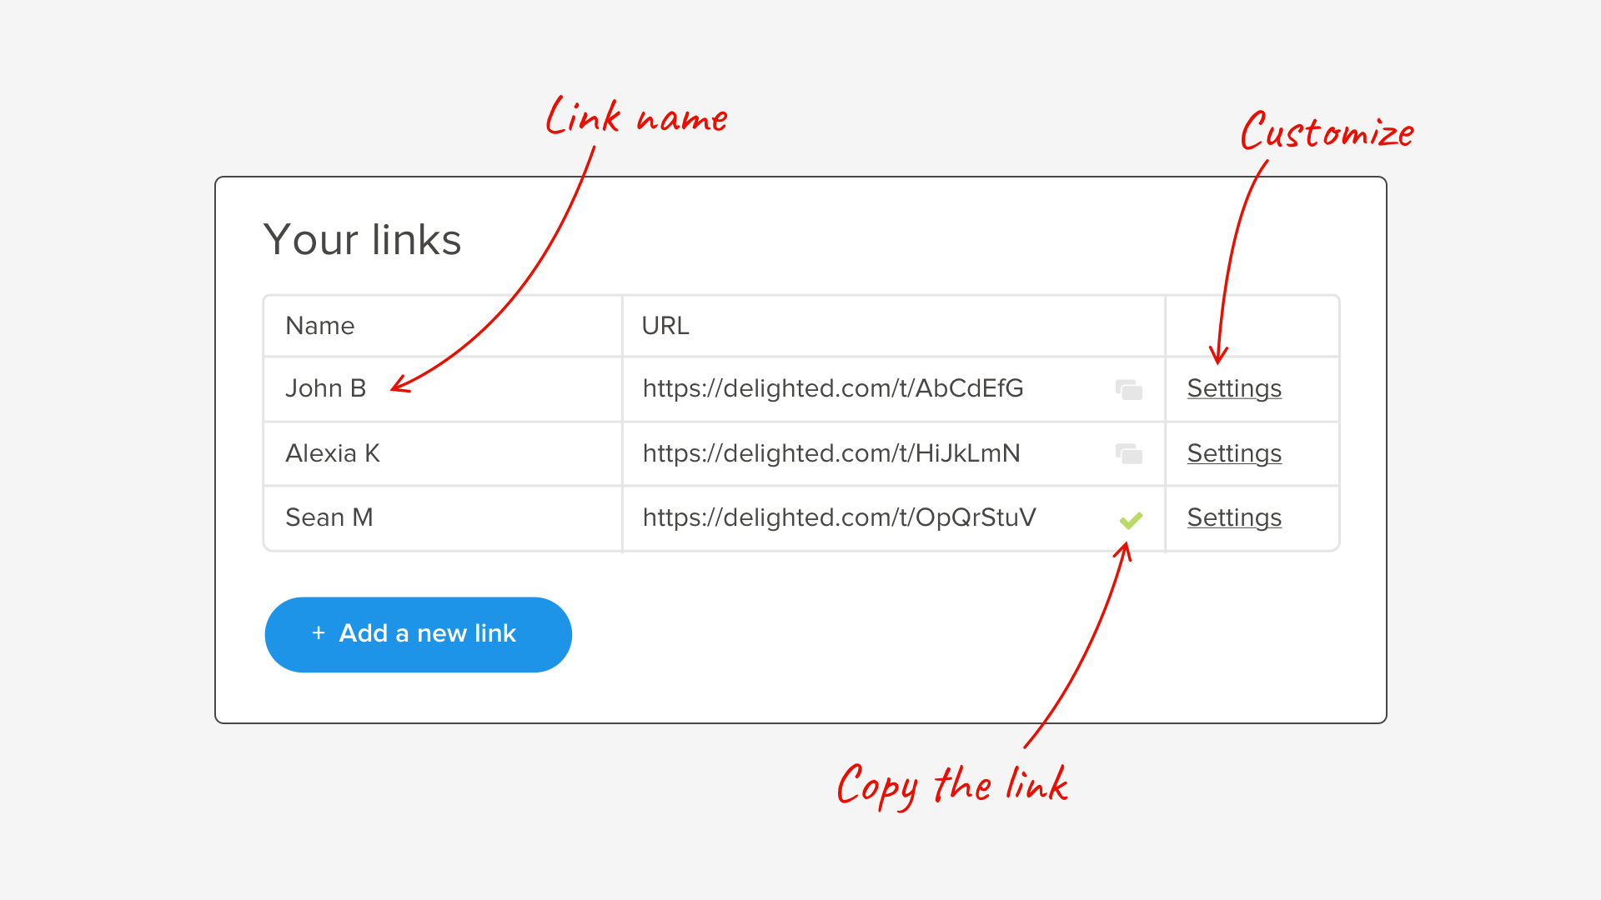1601x900 pixels.
Task: Click the copy icon next to AbCdEfG URL
Action: coord(1128,387)
